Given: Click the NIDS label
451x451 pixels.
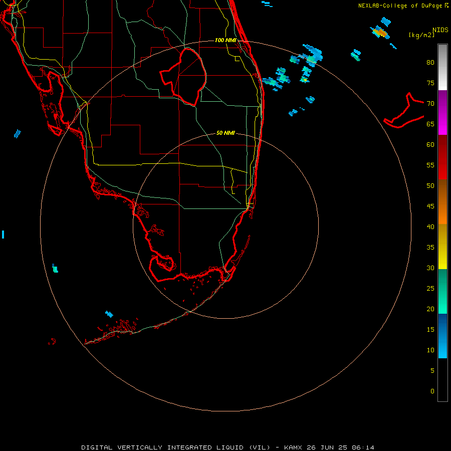Looking at the screenshot, I should pyautogui.click(x=440, y=30).
